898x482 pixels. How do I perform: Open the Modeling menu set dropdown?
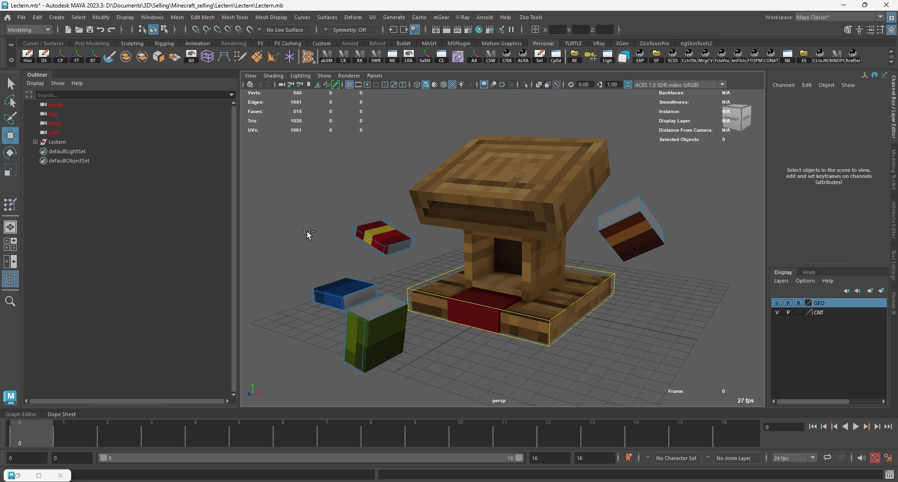29,29
